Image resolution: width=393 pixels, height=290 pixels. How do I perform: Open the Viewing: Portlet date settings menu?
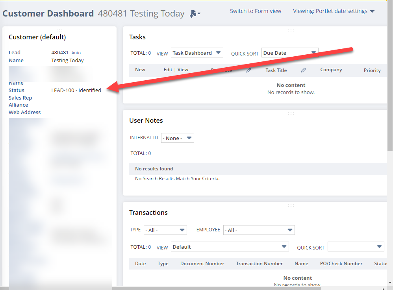pyautogui.click(x=334, y=11)
